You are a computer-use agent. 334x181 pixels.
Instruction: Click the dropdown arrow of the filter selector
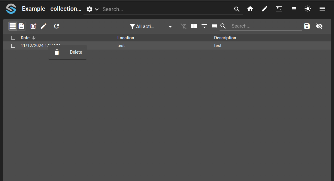point(170,27)
